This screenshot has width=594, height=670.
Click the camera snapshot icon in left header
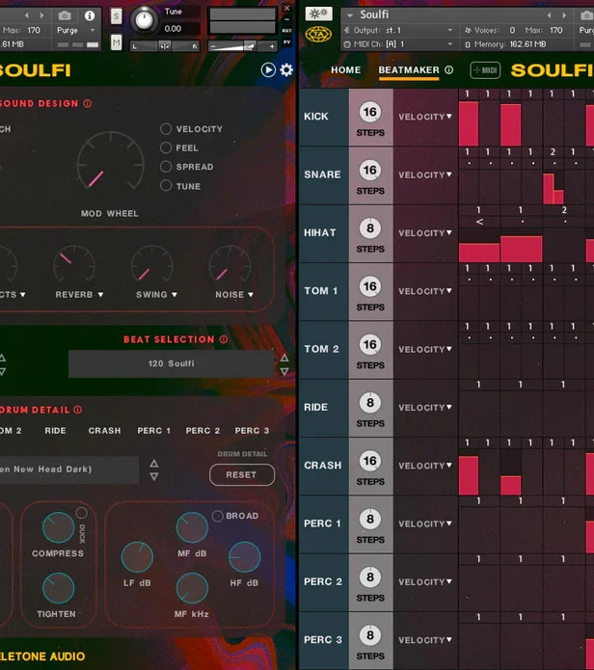pyautogui.click(x=65, y=15)
